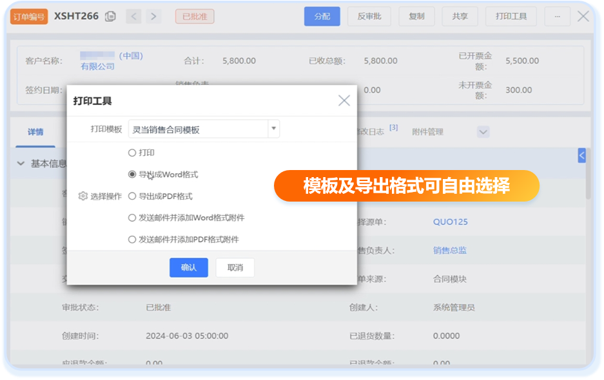
Task: Go to next record with right arrow
Action: pyautogui.click(x=153, y=16)
